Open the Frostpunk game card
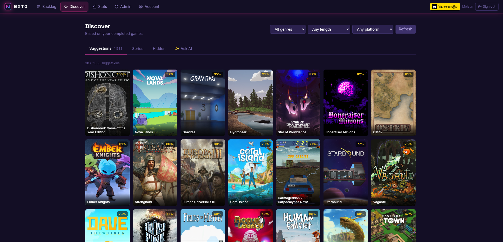503x242 pixels. [155, 226]
